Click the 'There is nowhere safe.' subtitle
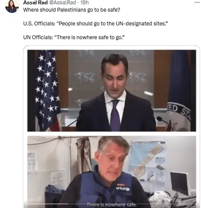The image size is (201, 208). (x=112, y=204)
